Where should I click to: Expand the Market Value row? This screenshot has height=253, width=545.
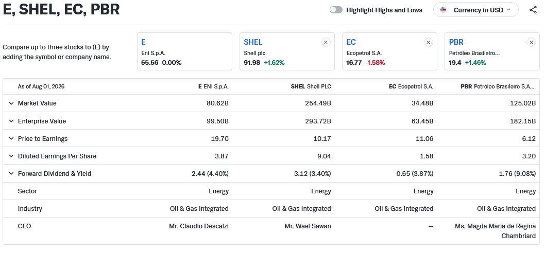coord(11,103)
